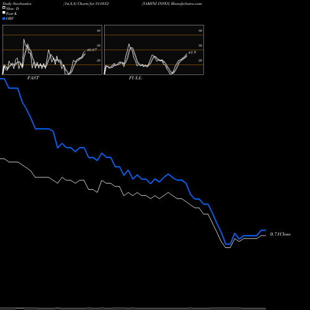Click the 80 level label in FAST chart
This screenshot has width=310, height=310.
coord(99,30)
